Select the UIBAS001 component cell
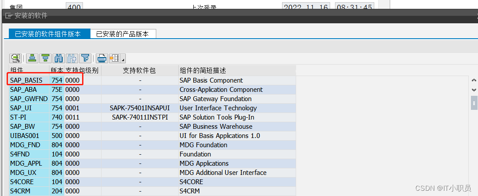 point(29,136)
